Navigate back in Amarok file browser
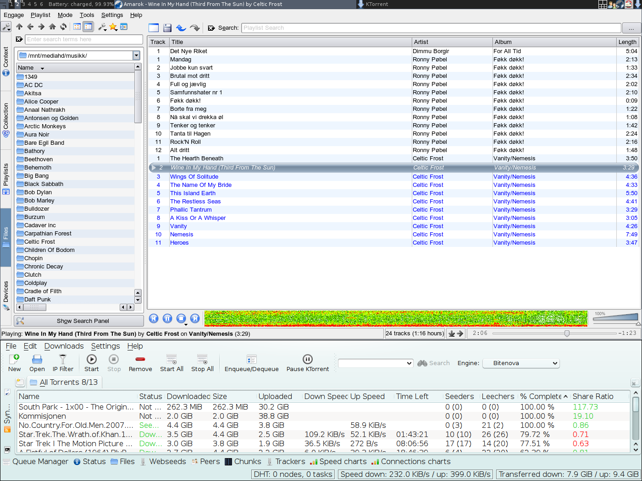The width and height of the screenshot is (642, 481). click(x=30, y=27)
